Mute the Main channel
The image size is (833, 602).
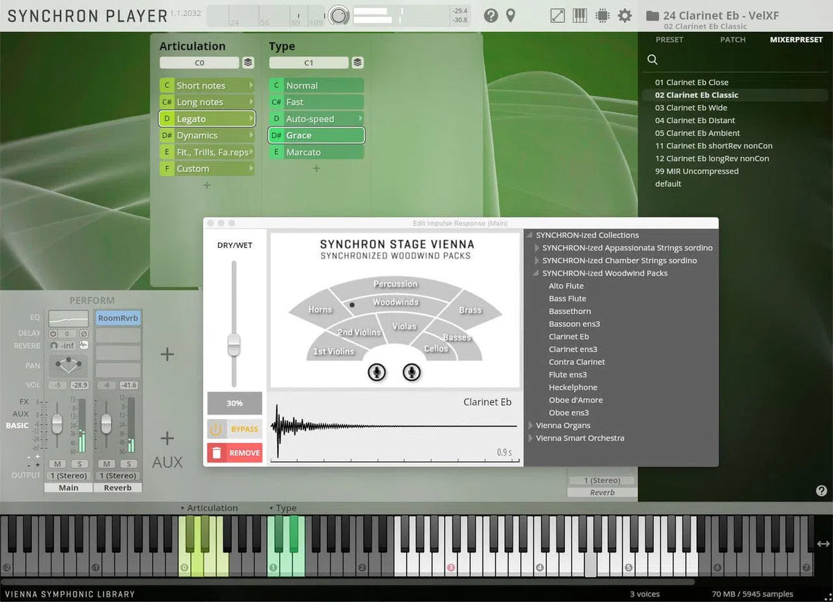57,464
